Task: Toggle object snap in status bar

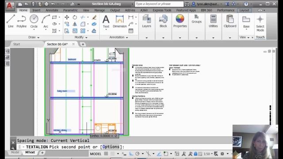Action: click(166, 154)
